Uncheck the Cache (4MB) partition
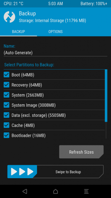This screenshot has height=198, width=111. pyautogui.click(x=6, y=125)
